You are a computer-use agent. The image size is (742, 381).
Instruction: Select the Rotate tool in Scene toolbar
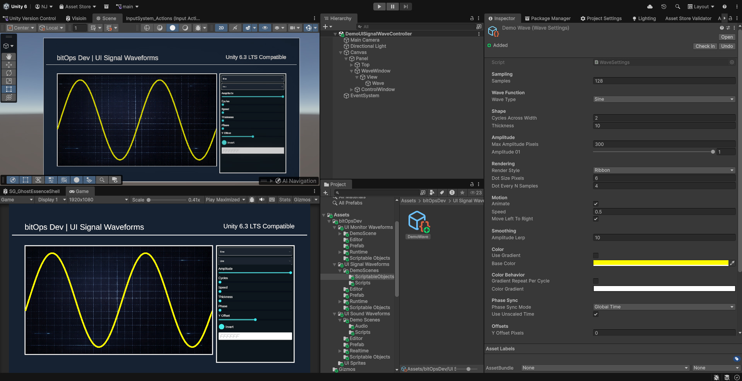pyautogui.click(x=9, y=73)
